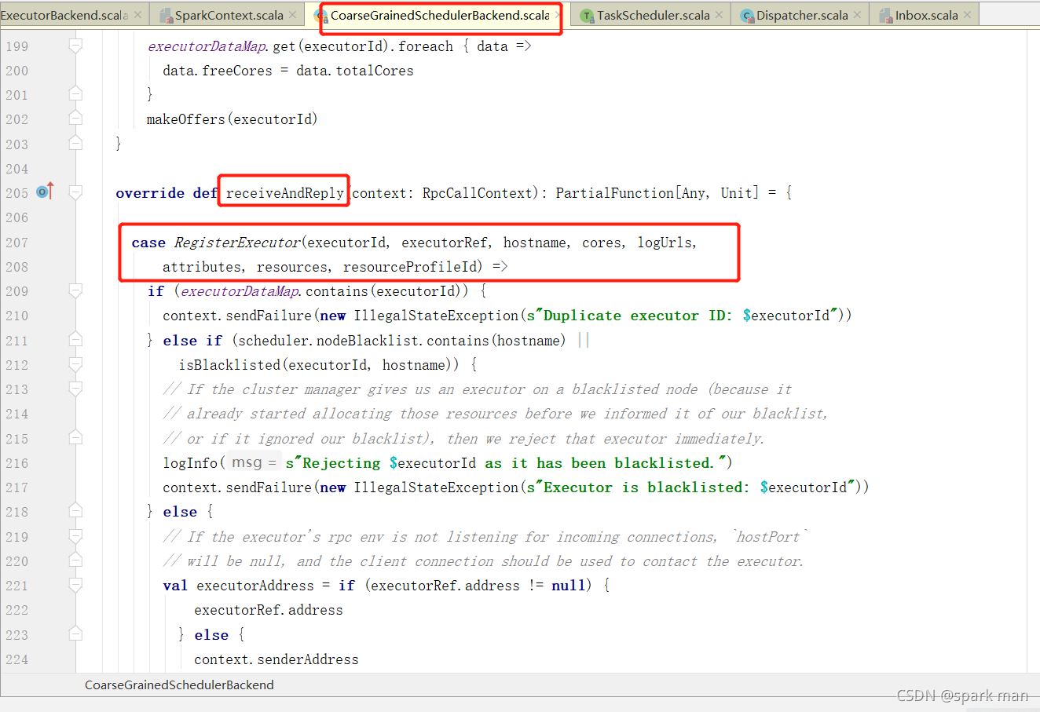1040x712 pixels.
Task: Collapse the comment block starting line 219
Action: pyautogui.click(x=75, y=536)
